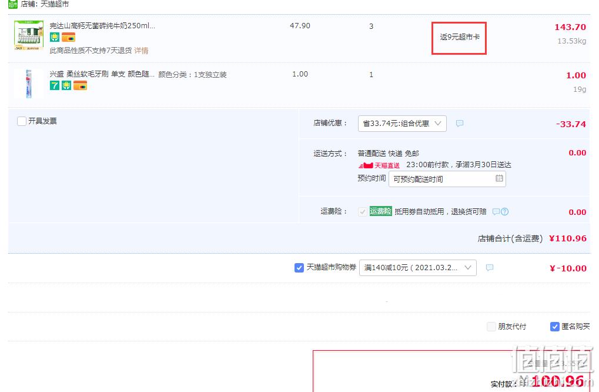
Task: Open the 完达山高钙无菌砖纯牛奶 product title
Action: click(102, 26)
